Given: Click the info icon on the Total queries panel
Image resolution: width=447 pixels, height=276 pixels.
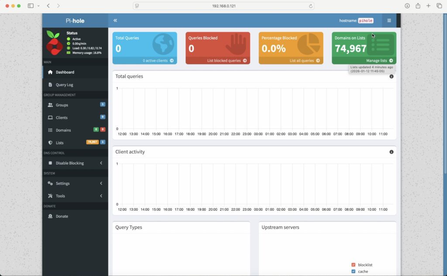Looking at the screenshot, I should [x=392, y=76].
